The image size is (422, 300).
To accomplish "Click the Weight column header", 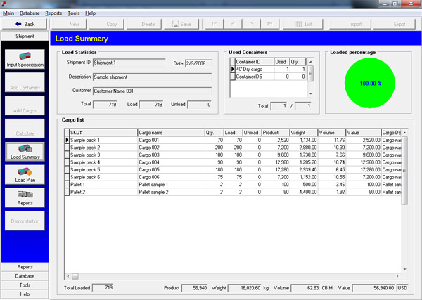I will coord(304,133).
